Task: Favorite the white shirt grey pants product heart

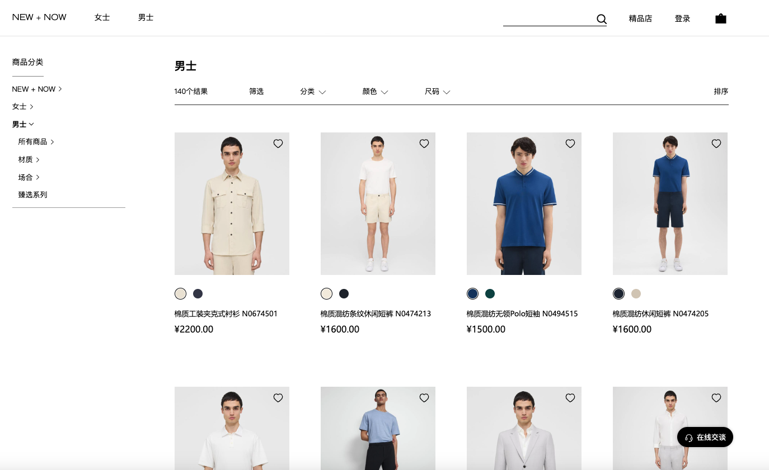Action: [x=716, y=398]
